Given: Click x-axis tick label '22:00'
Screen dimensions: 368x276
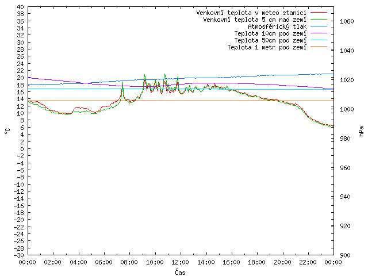Looking at the screenshot, I should tap(308, 262).
